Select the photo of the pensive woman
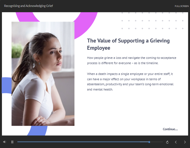This screenshot has width=190, height=148. (43, 74)
